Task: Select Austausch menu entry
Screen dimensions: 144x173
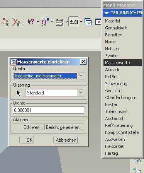Action: [x=122, y=118]
